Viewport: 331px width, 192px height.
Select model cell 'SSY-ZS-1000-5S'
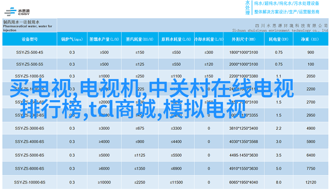(30, 76)
